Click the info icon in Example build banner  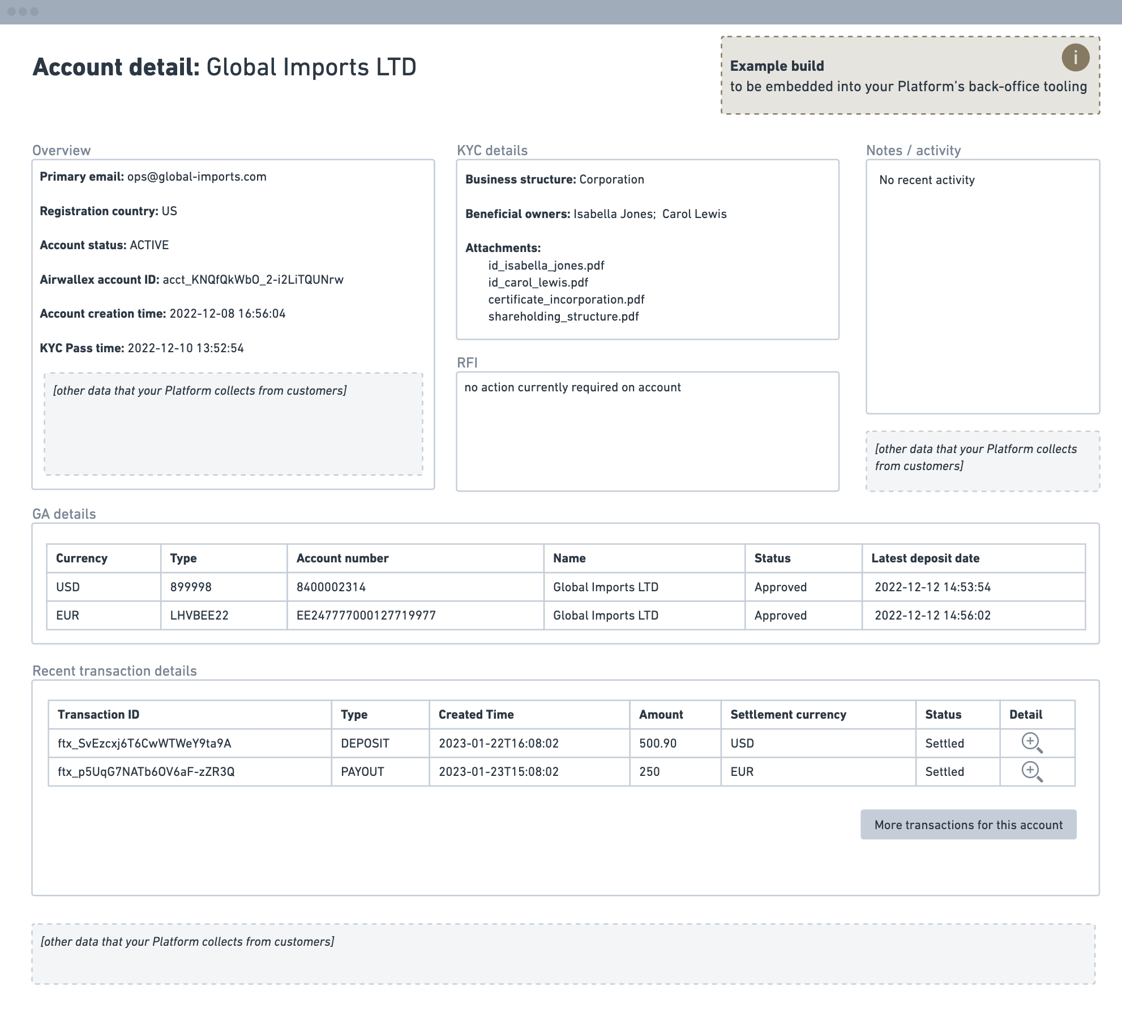[x=1075, y=58]
